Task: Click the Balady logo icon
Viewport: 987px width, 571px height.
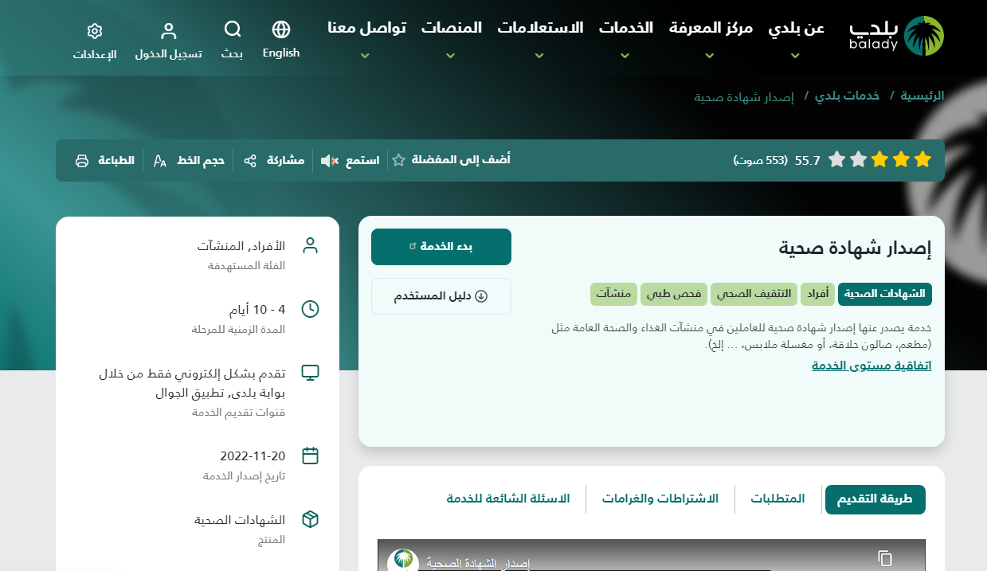Action: click(925, 36)
